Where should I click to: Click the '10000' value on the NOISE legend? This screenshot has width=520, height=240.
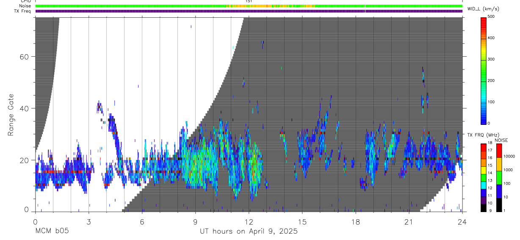509,156
